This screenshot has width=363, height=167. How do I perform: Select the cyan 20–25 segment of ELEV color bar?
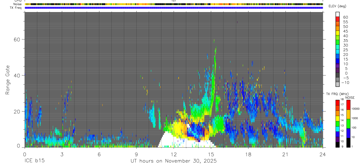tap(338, 52)
